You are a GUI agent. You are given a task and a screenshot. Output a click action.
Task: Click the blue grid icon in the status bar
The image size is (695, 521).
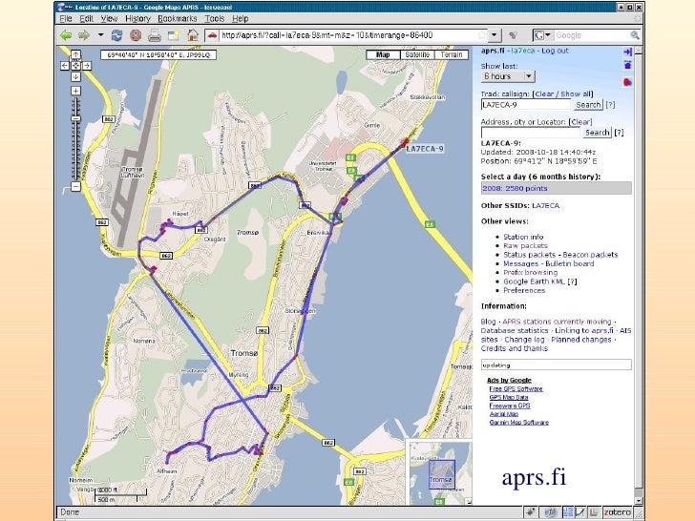(x=568, y=512)
